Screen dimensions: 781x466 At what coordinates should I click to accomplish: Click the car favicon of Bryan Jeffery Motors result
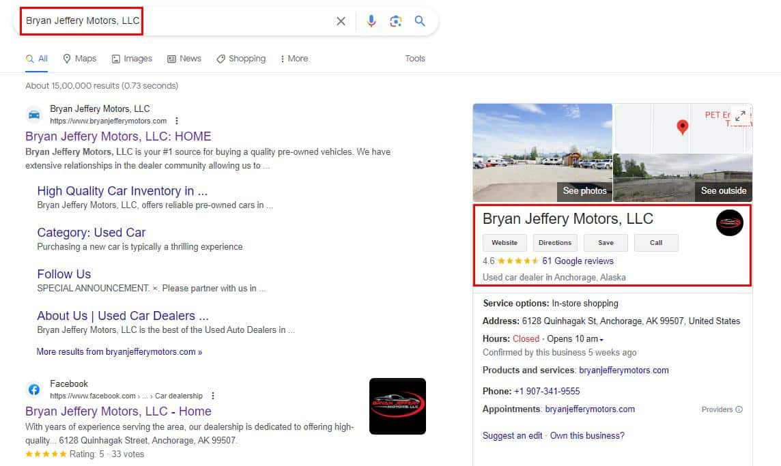[x=34, y=115]
